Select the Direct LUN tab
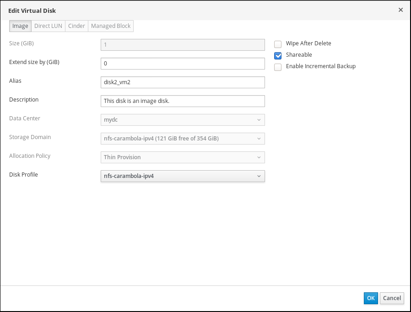The image size is (411, 312). [x=48, y=26]
